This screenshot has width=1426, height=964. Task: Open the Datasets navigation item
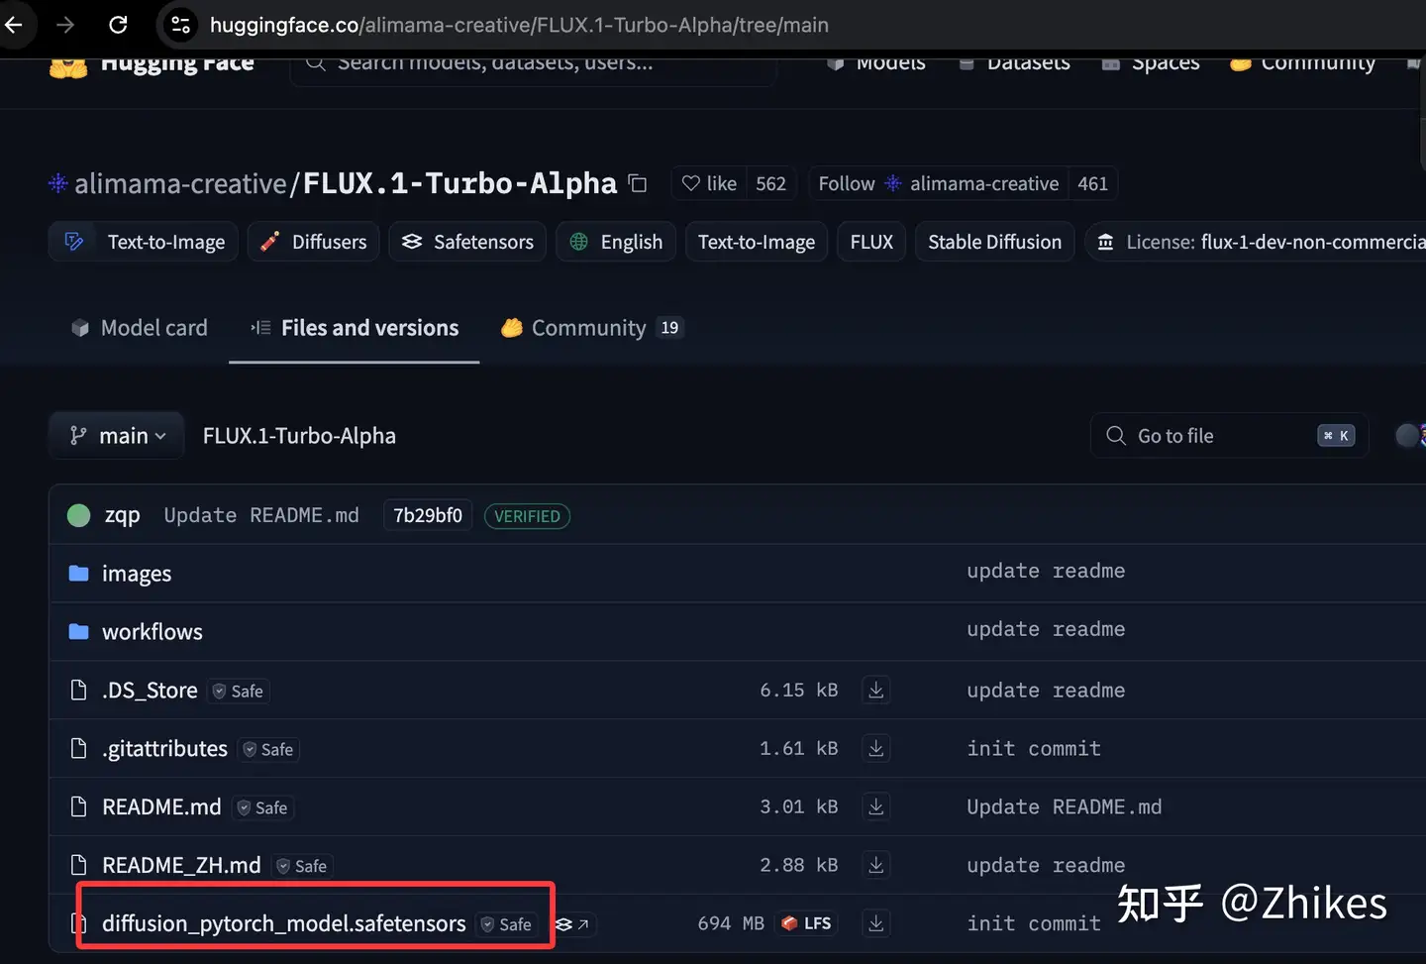pyautogui.click(x=1015, y=63)
